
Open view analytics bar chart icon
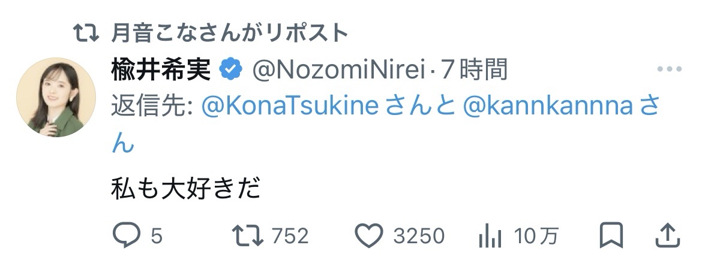pyautogui.click(x=490, y=236)
